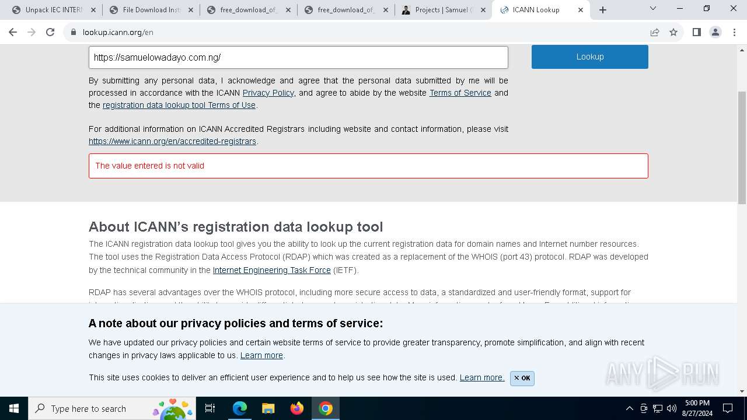The height and width of the screenshot is (420, 747).
Task: Click Learn more about cookies link
Action: click(482, 377)
